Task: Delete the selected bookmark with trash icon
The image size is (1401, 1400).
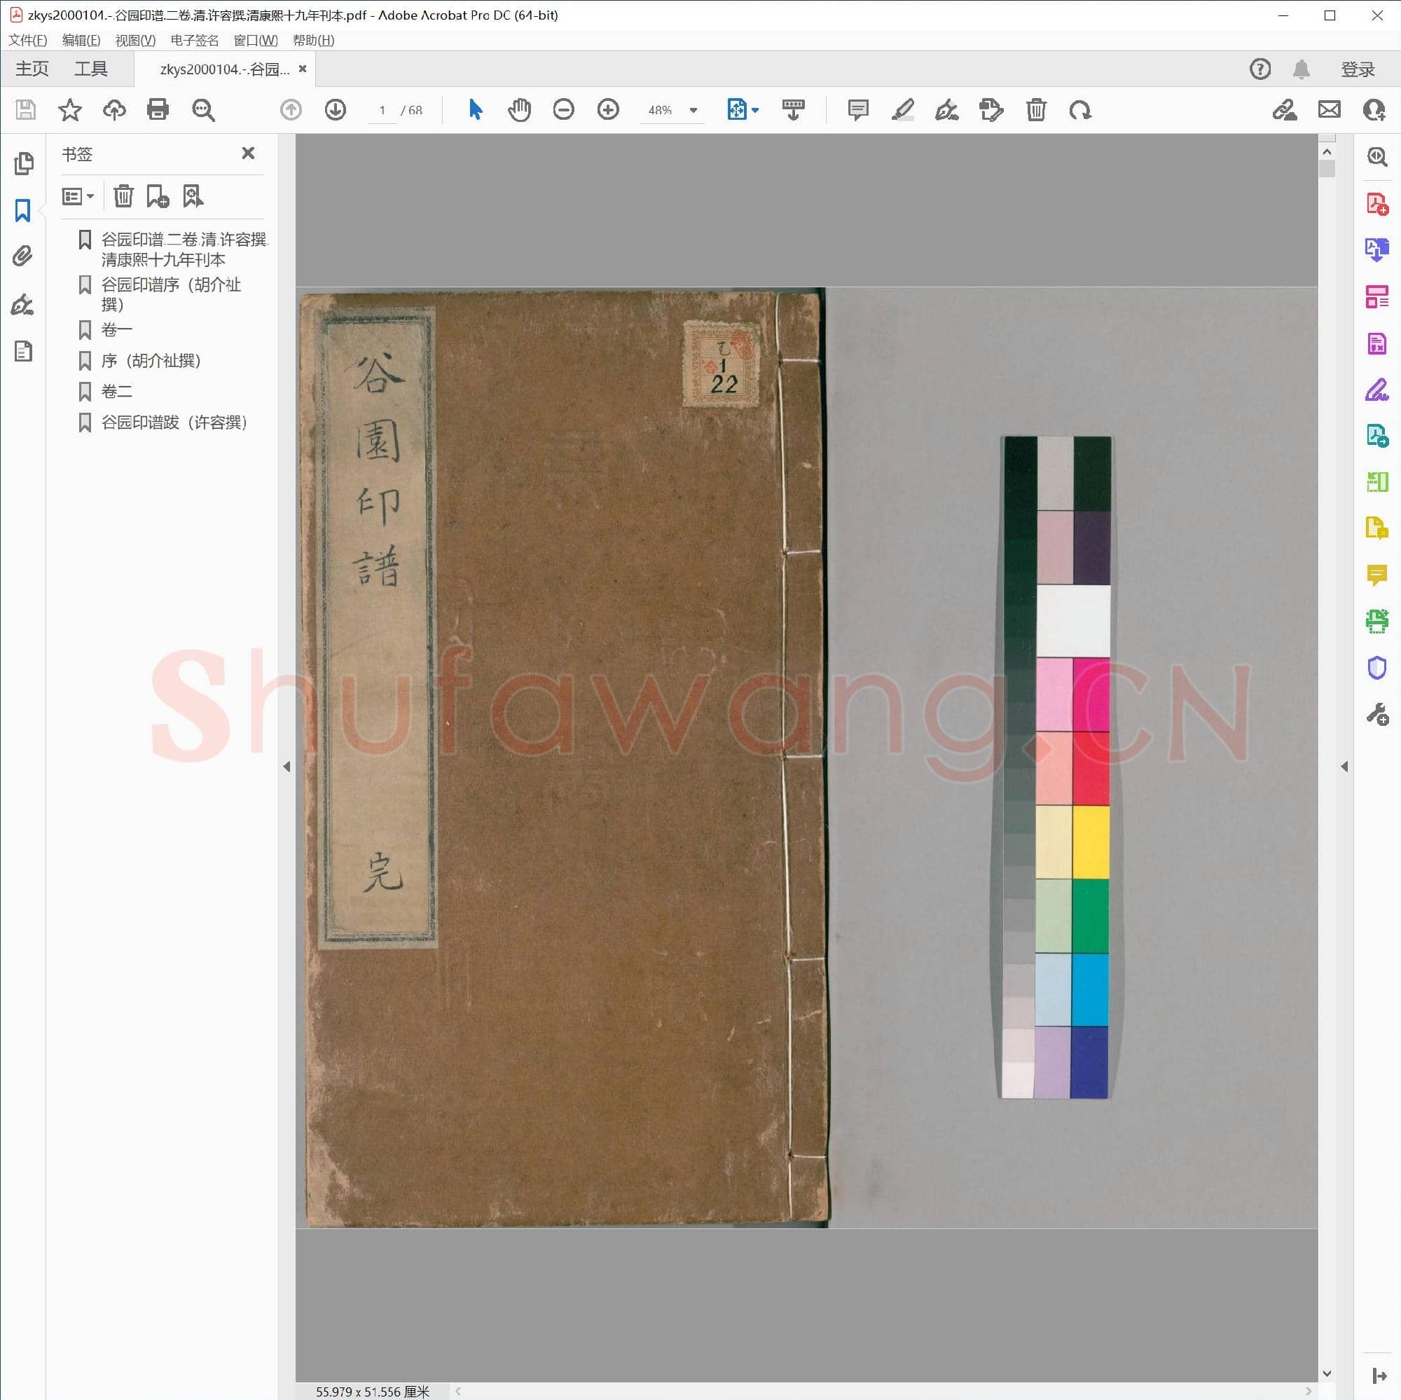Action: (x=123, y=196)
